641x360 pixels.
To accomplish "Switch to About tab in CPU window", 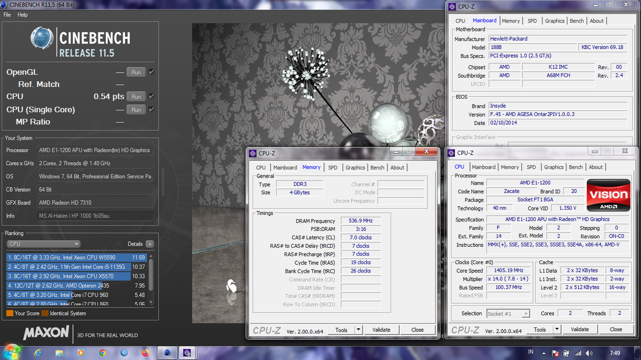I will (596, 167).
